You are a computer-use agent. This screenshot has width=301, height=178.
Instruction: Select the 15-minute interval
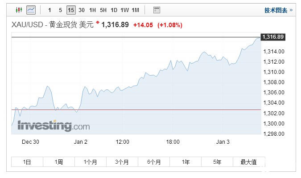point(71,10)
